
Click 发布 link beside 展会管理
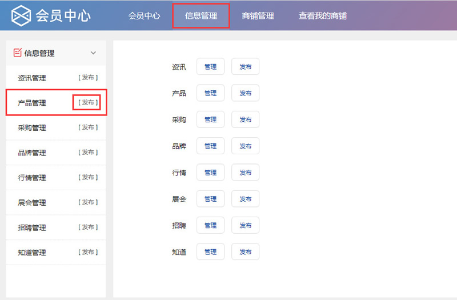coord(87,202)
